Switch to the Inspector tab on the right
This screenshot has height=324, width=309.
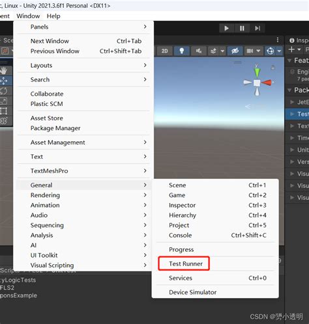pyautogui.click(x=299, y=40)
